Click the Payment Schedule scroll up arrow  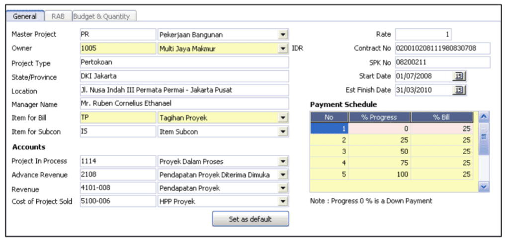484,117
